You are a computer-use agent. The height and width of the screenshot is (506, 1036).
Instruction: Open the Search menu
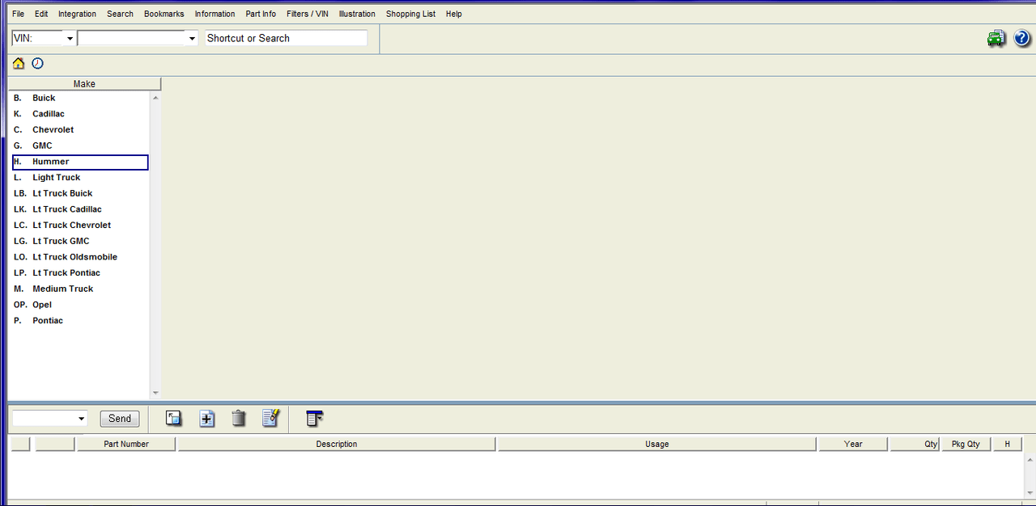coord(120,14)
